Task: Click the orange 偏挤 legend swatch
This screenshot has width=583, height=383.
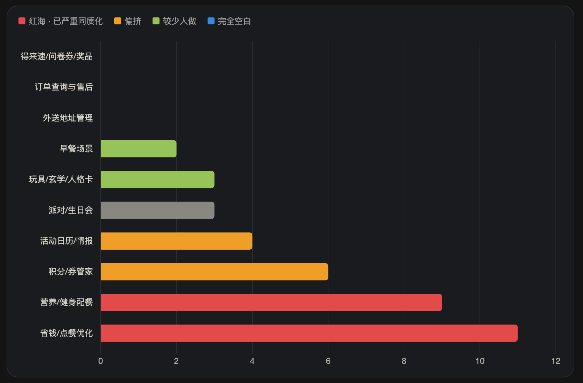Action: tap(118, 21)
